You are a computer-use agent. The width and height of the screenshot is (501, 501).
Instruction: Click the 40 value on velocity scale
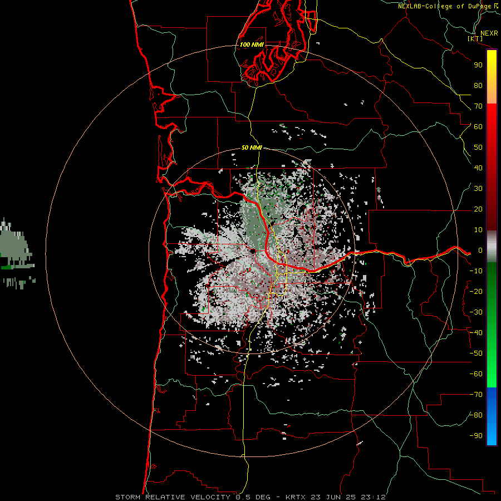coord(478,168)
